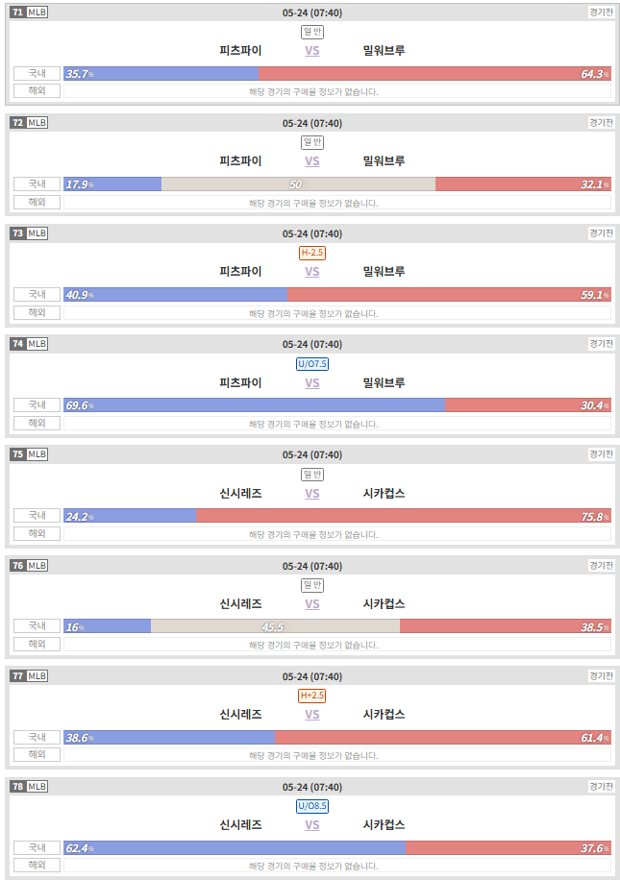The height and width of the screenshot is (880, 620).
Task: Click the H-2.5 handicap badge in game 73
Action: [x=312, y=253]
